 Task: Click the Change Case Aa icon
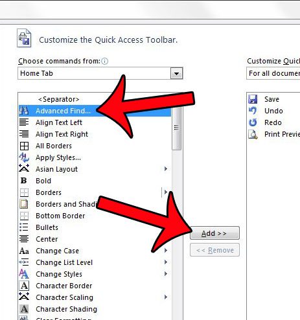[x=24, y=251]
